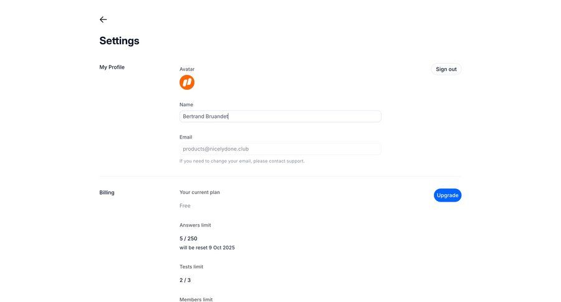This screenshot has width=561, height=302.
Task: Click the Answers limit label
Action: pos(199,225)
